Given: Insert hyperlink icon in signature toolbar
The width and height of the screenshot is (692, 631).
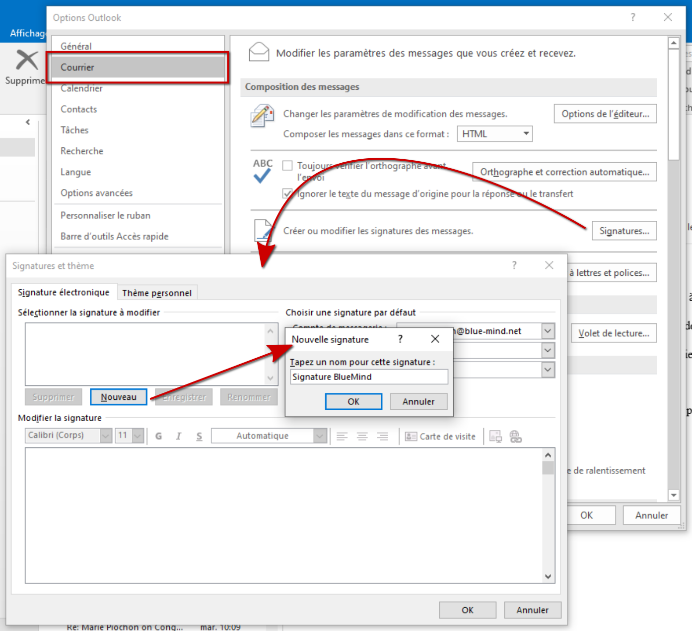Looking at the screenshot, I should 516,437.
